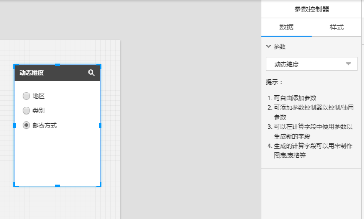Click the top-middle resize handle of the widget

[57, 65]
